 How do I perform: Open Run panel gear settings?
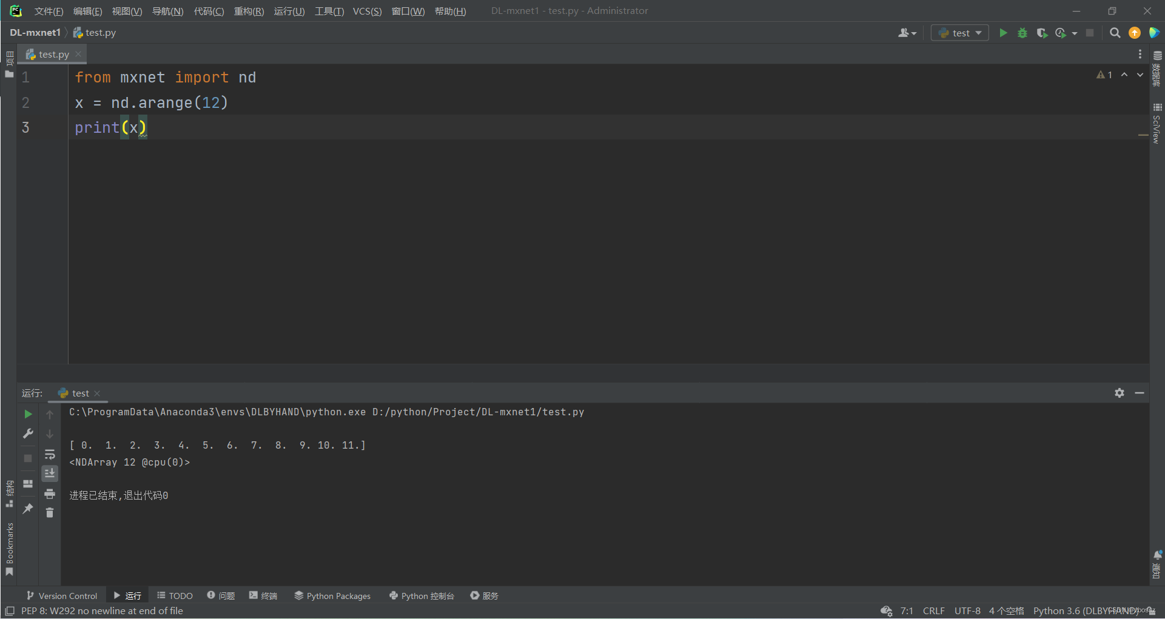point(1120,393)
